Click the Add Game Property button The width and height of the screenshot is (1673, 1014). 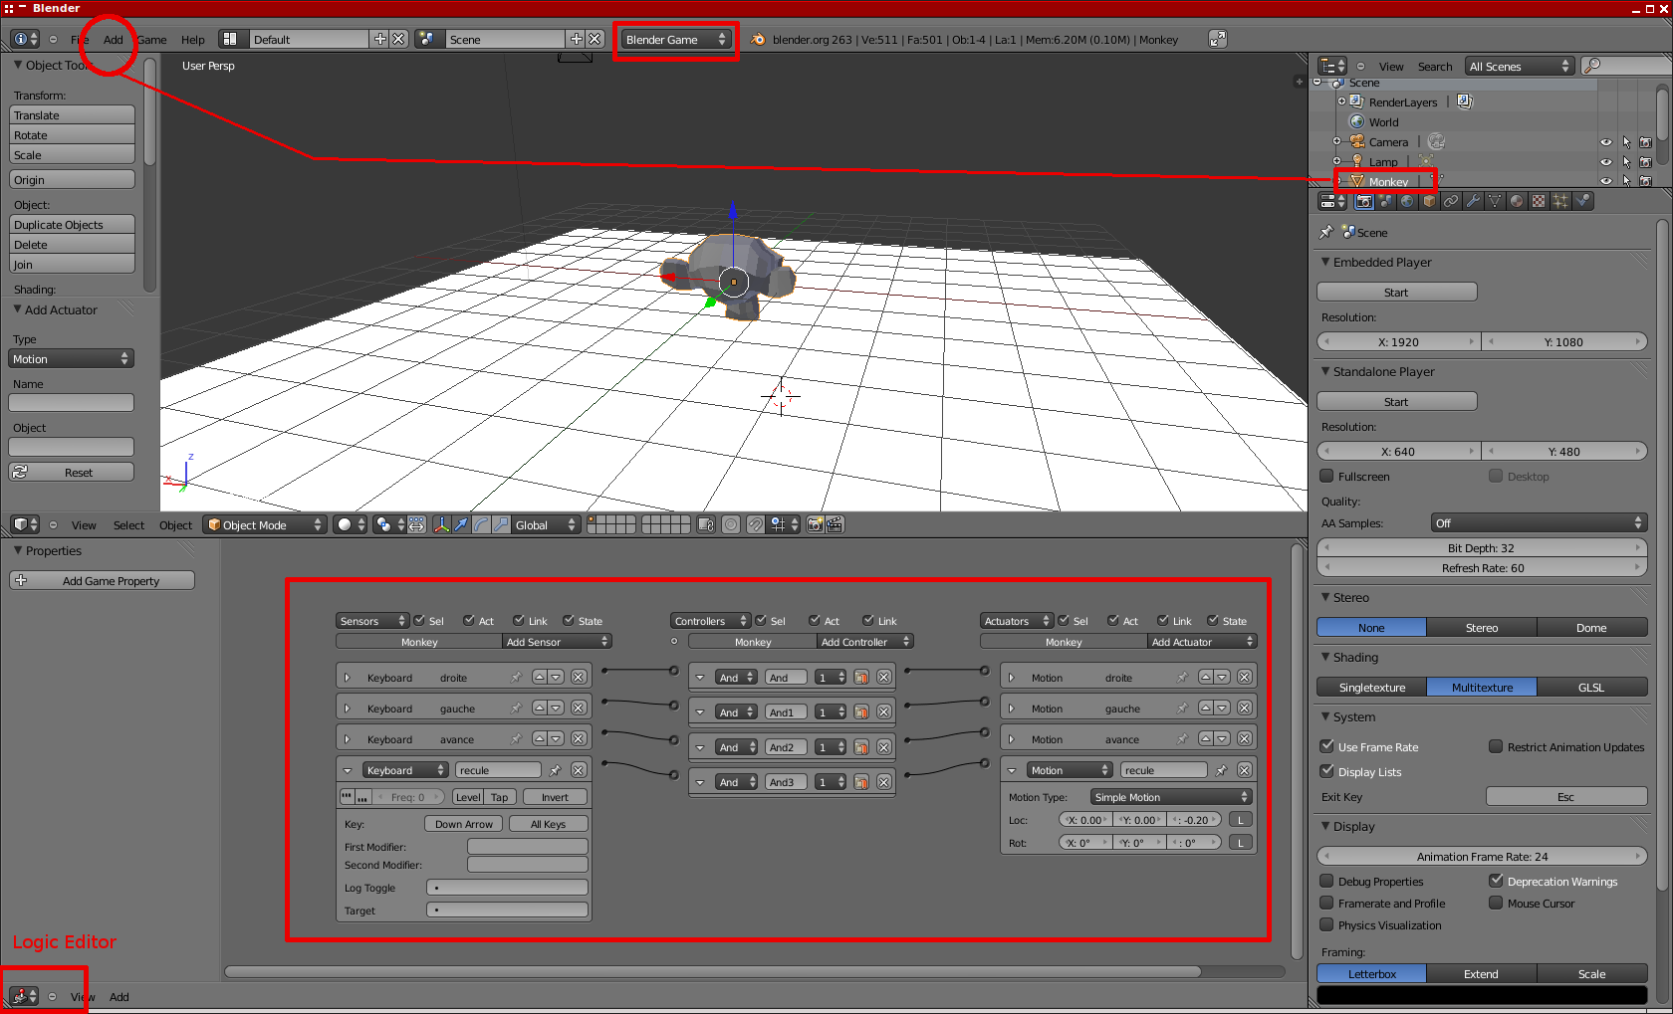click(102, 580)
